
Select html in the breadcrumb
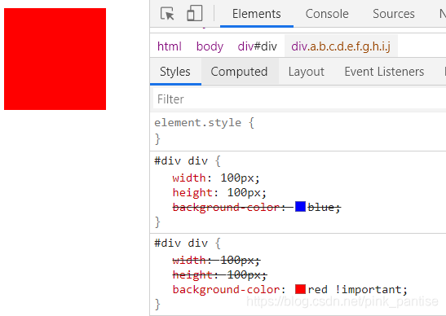click(170, 46)
